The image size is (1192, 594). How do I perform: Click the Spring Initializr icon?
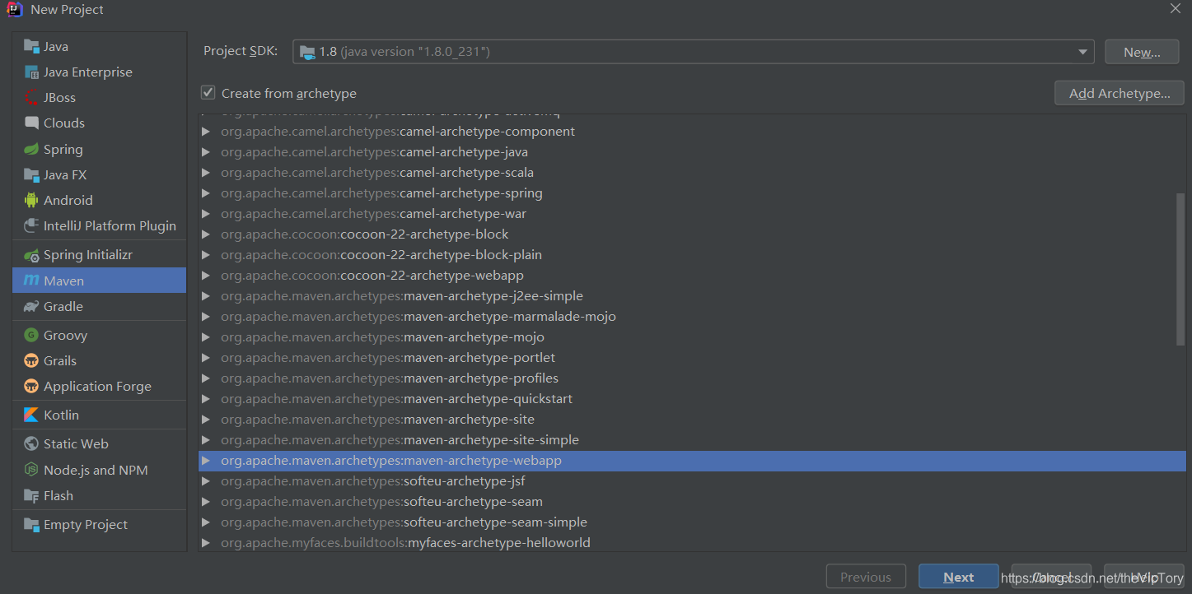31,255
